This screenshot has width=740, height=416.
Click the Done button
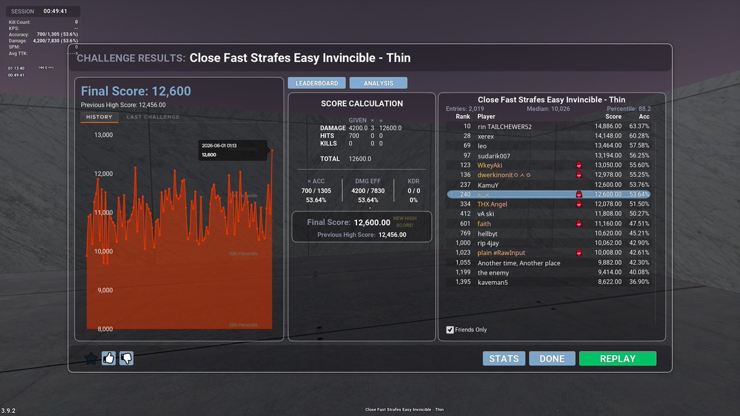pos(552,359)
